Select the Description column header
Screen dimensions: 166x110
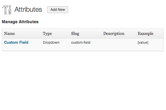coord(114,34)
